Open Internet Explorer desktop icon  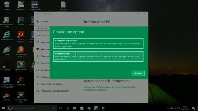7,36
